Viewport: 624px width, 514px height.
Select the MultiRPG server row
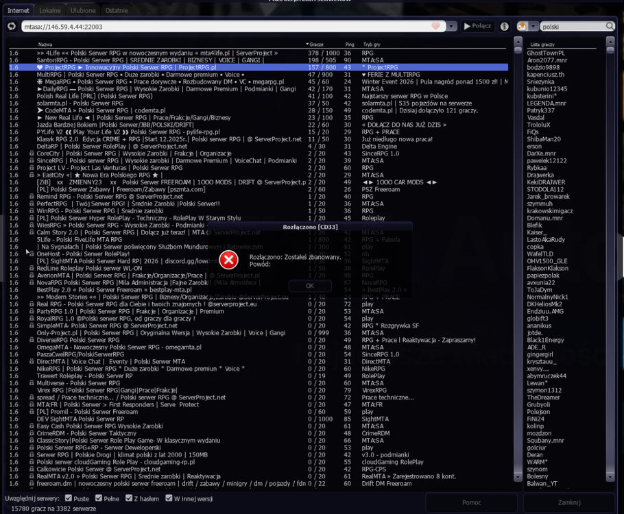pyautogui.click(x=258, y=75)
